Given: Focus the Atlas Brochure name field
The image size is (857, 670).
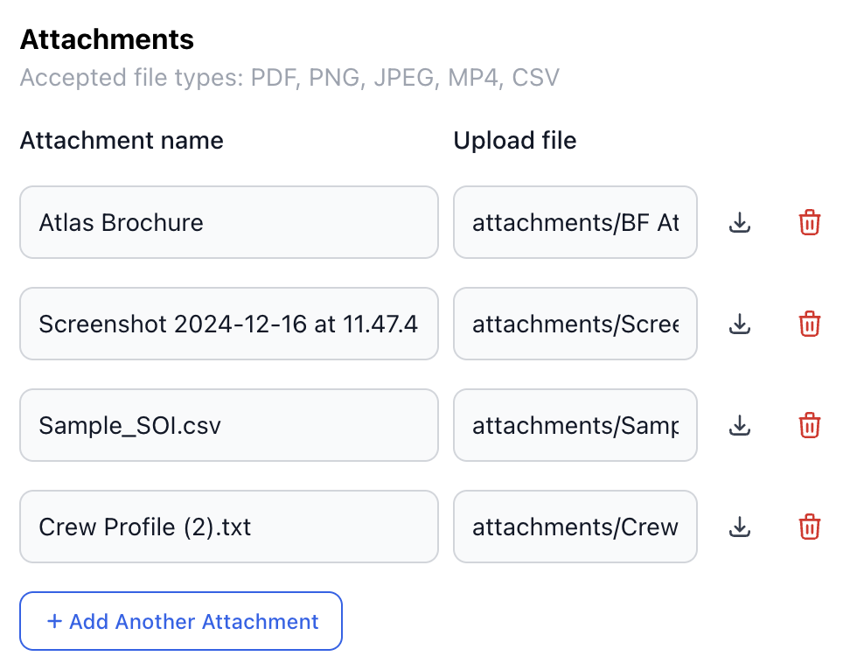Looking at the screenshot, I should [228, 223].
